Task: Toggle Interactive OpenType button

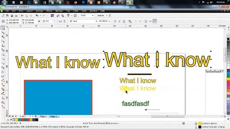Action: click(155, 21)
